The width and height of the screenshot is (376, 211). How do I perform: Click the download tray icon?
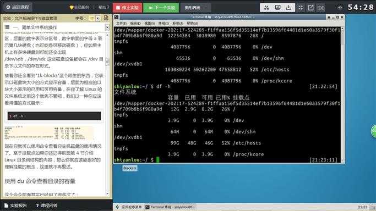[288, 8]
